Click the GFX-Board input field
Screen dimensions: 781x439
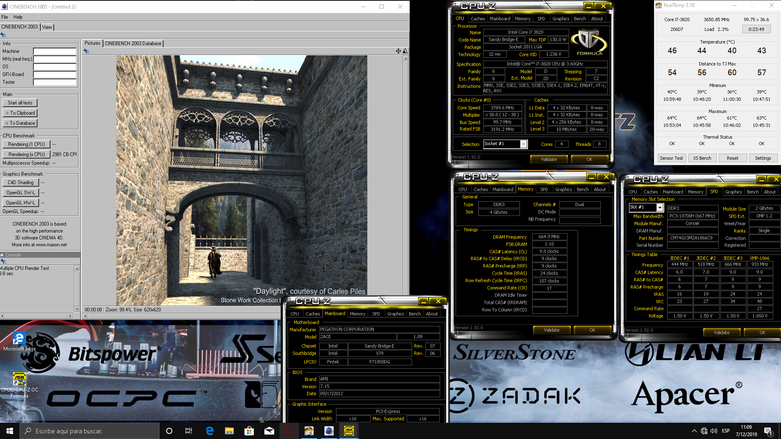(55, 74)
